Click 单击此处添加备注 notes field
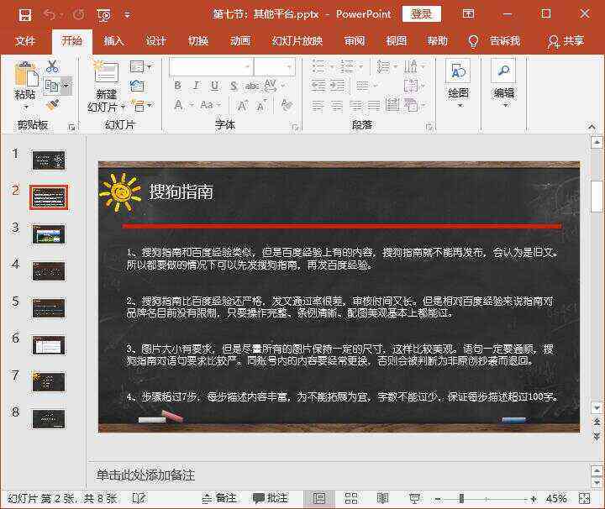The height and width of the screenshot is (509, 605). 146,475
